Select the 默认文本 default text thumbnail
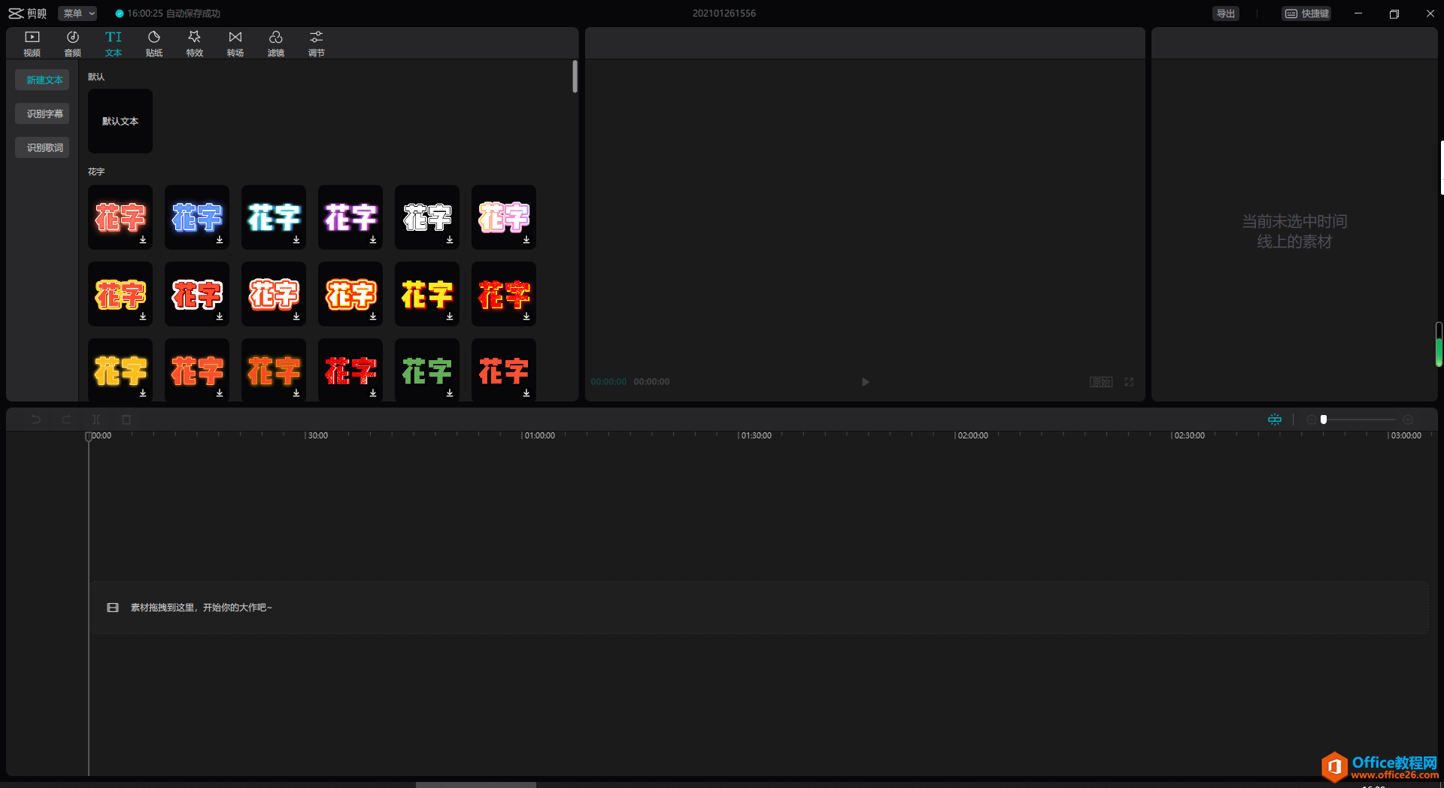Screen dimensions: 1444x788 click(120, 121)
